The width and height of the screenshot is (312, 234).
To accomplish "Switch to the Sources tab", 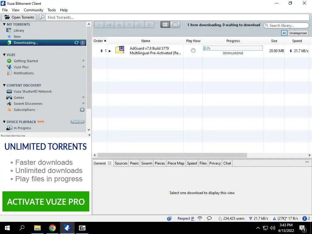I will [121, 163].
